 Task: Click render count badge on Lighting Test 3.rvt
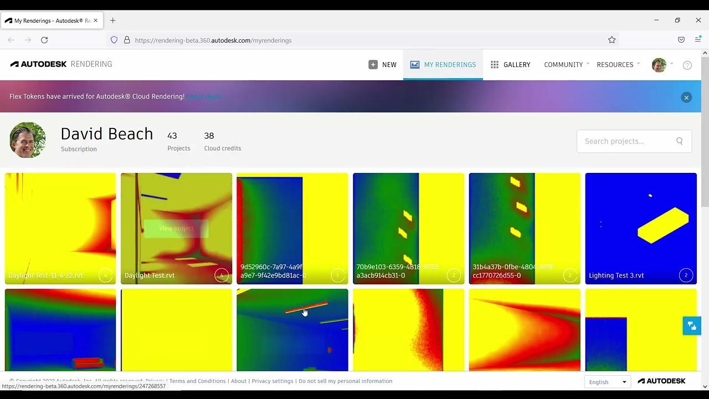coord(686,275)
